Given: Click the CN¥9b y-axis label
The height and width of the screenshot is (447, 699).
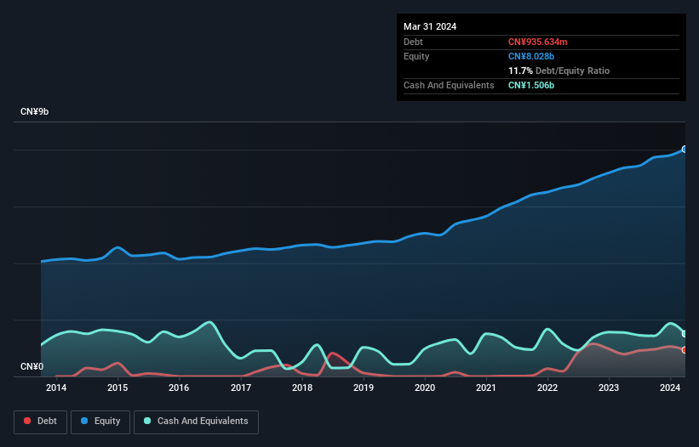Looking at the screenshot, I should click(34, 111).
